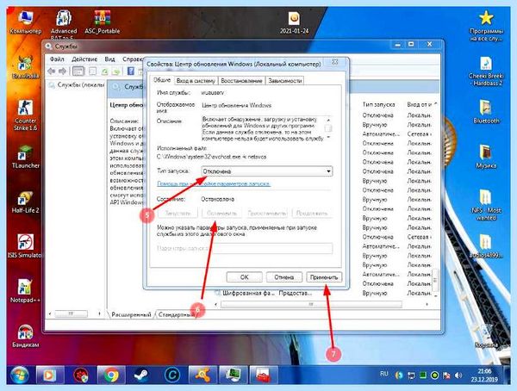Viewport: 517px width, 391px height.
Task: Open the Справка menu
Action: click(133, 59)
